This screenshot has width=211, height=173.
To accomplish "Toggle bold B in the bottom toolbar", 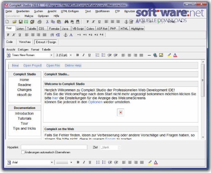I will [x=78, y=162].
